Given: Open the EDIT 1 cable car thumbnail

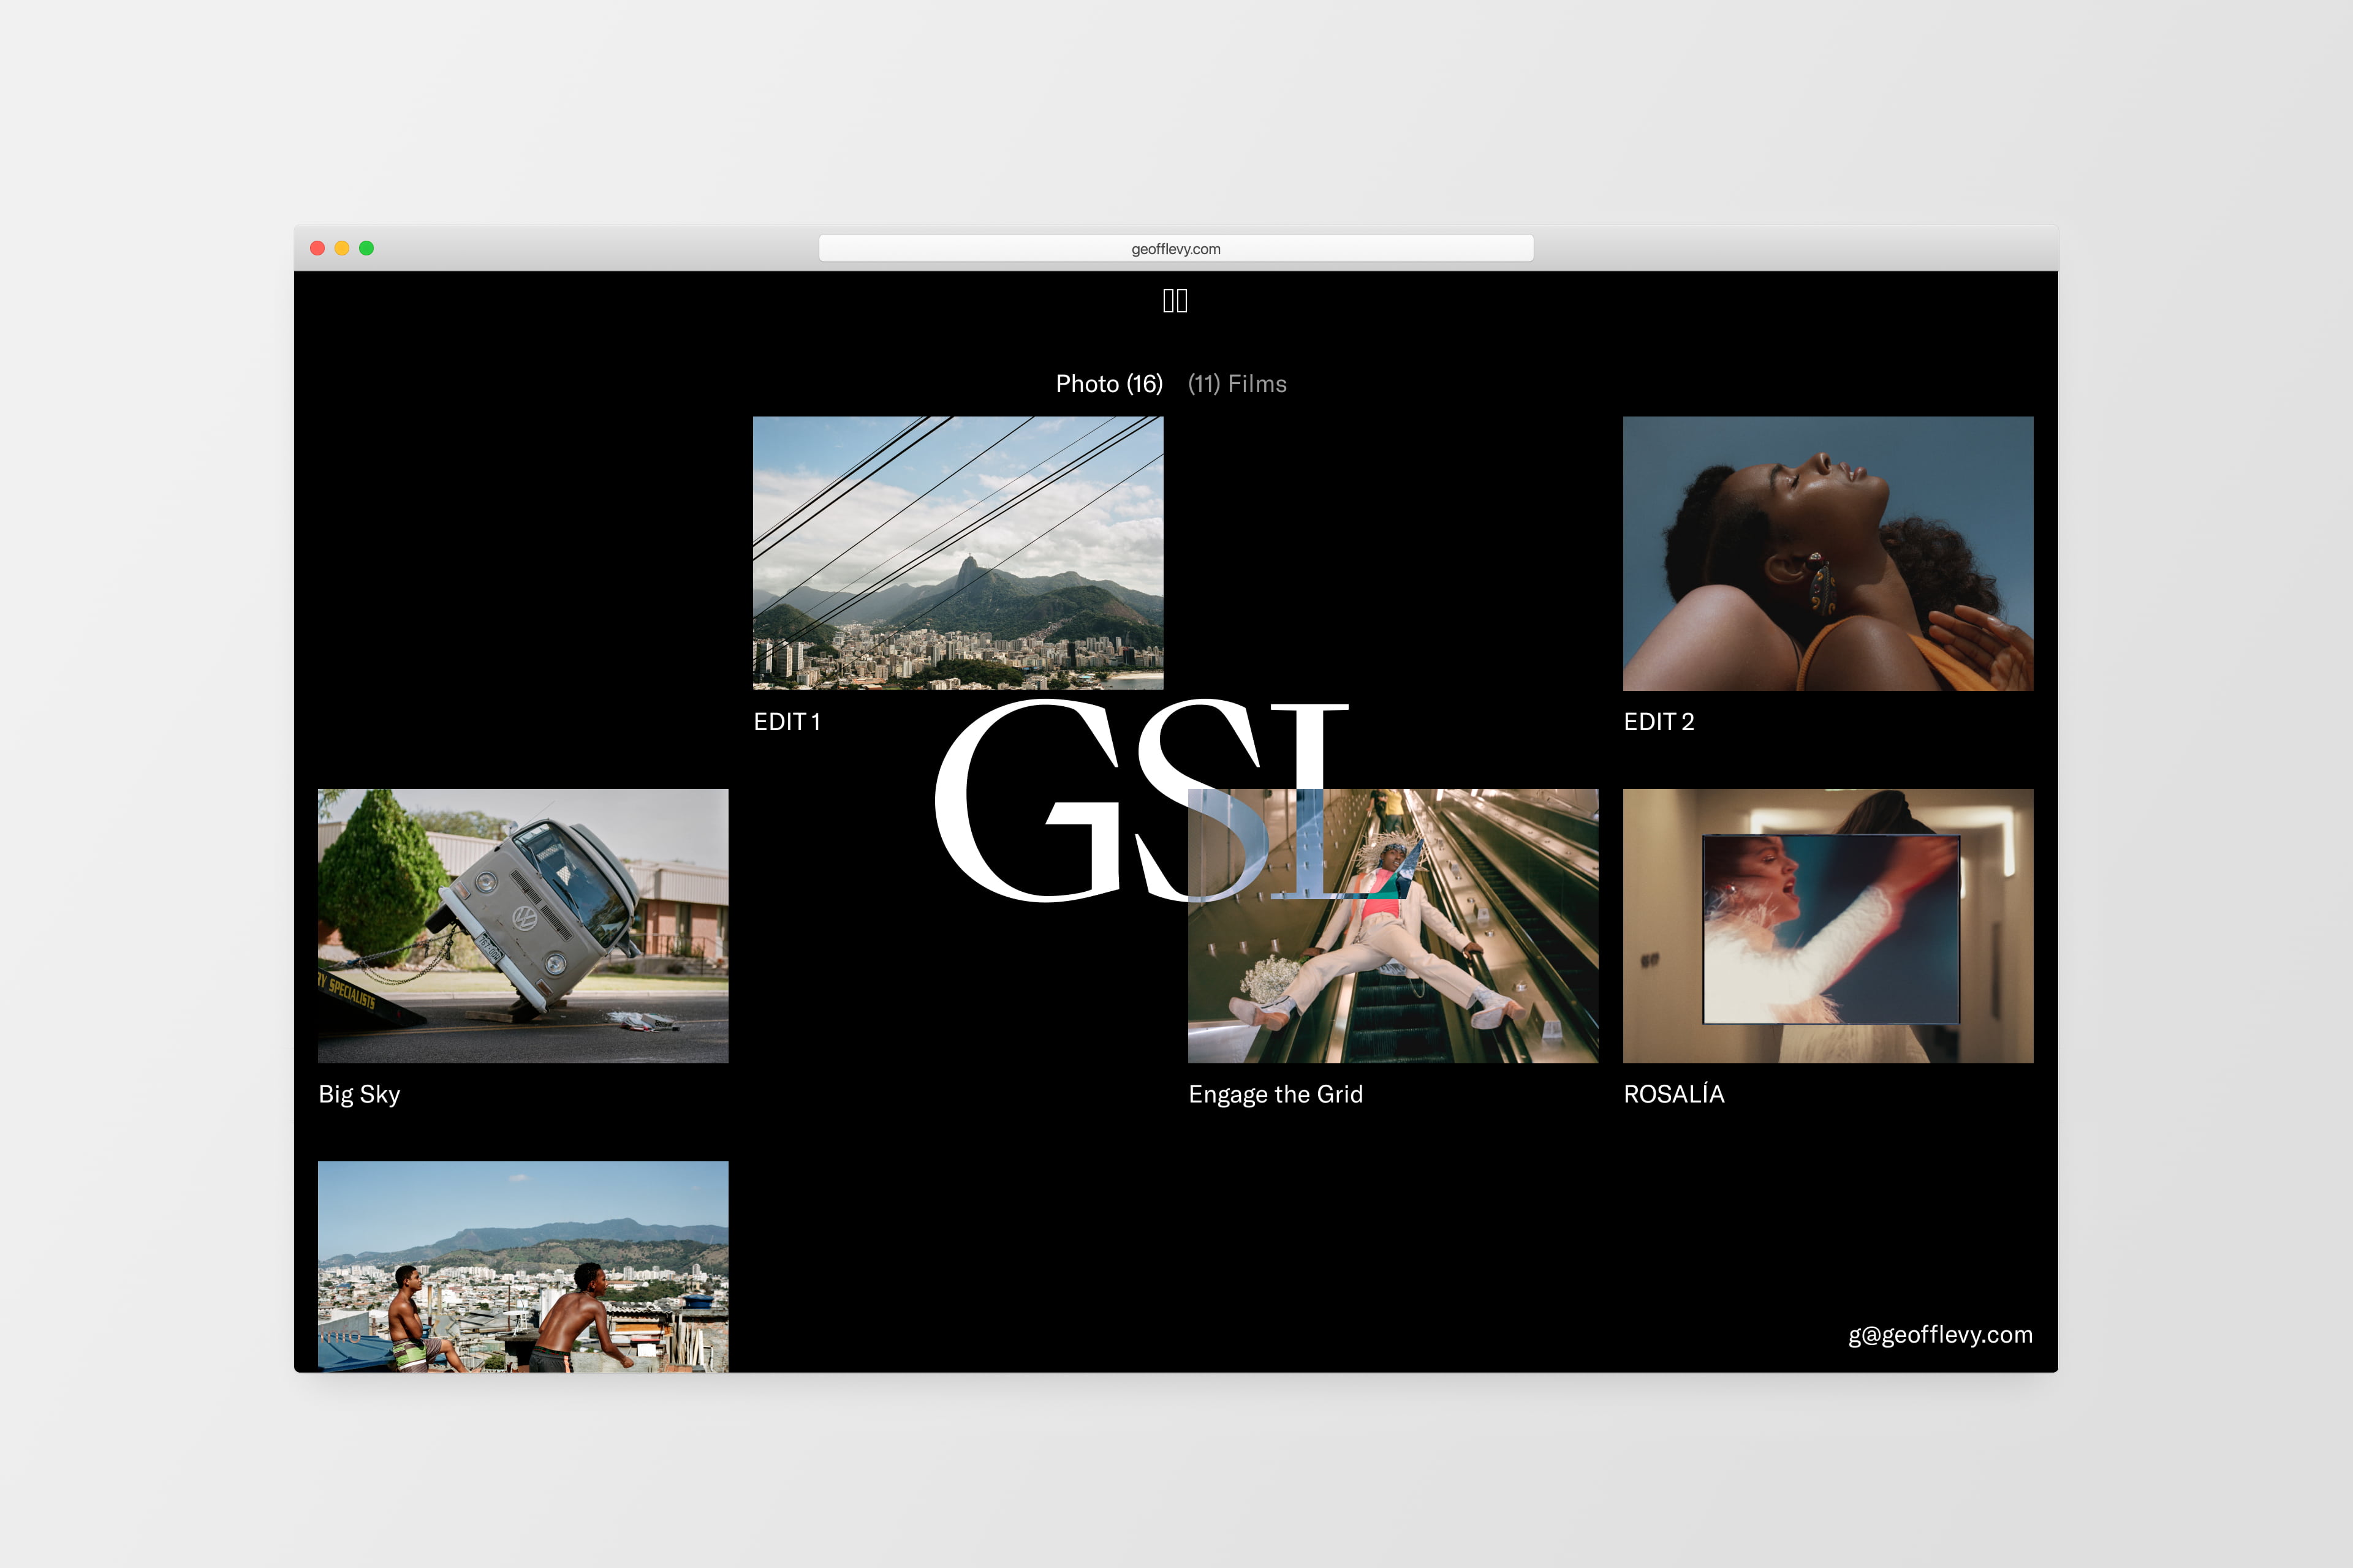Looking at the screenshot, I should coord(957,552).
